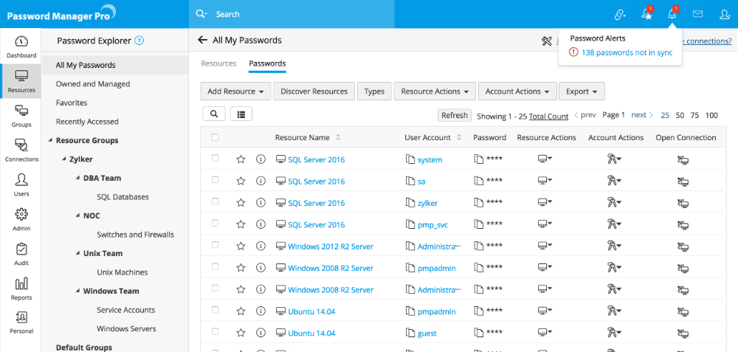Open the Resource Actions dropdown button

pyautogui.click(x=435, y=92)
